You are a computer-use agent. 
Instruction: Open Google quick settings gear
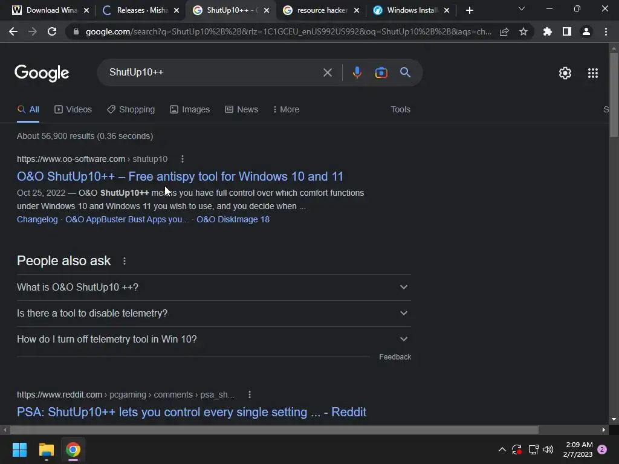pos(565,73)
